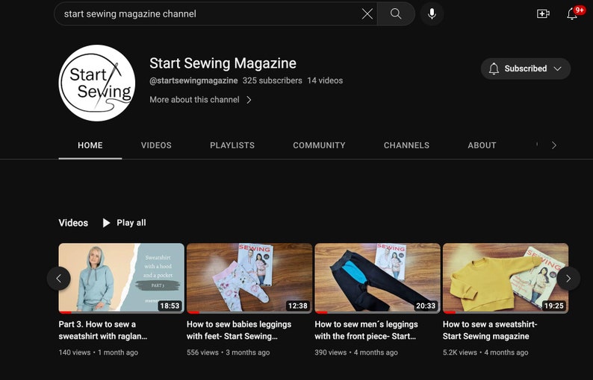Click '556 views • 3 months ago' text
Image resolution: width=593 pixels, height=380 pixels.
(x=228, y=352)
